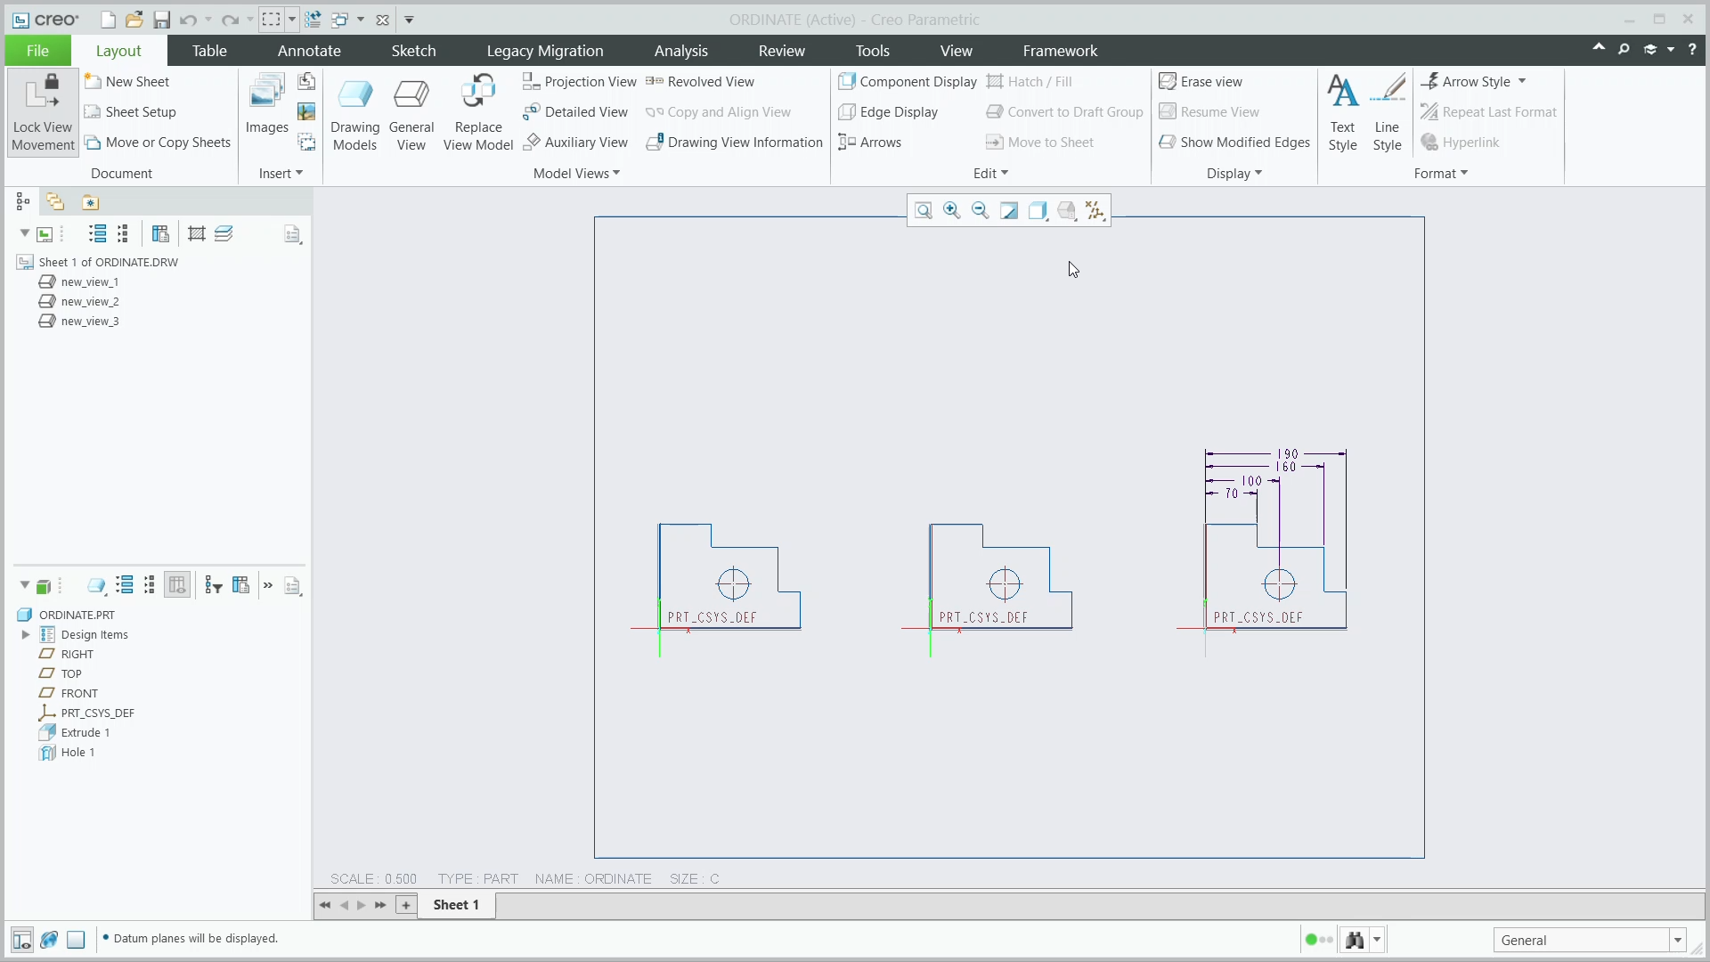
Task: Toggle Lock View Movement
Action: (42, 112)
